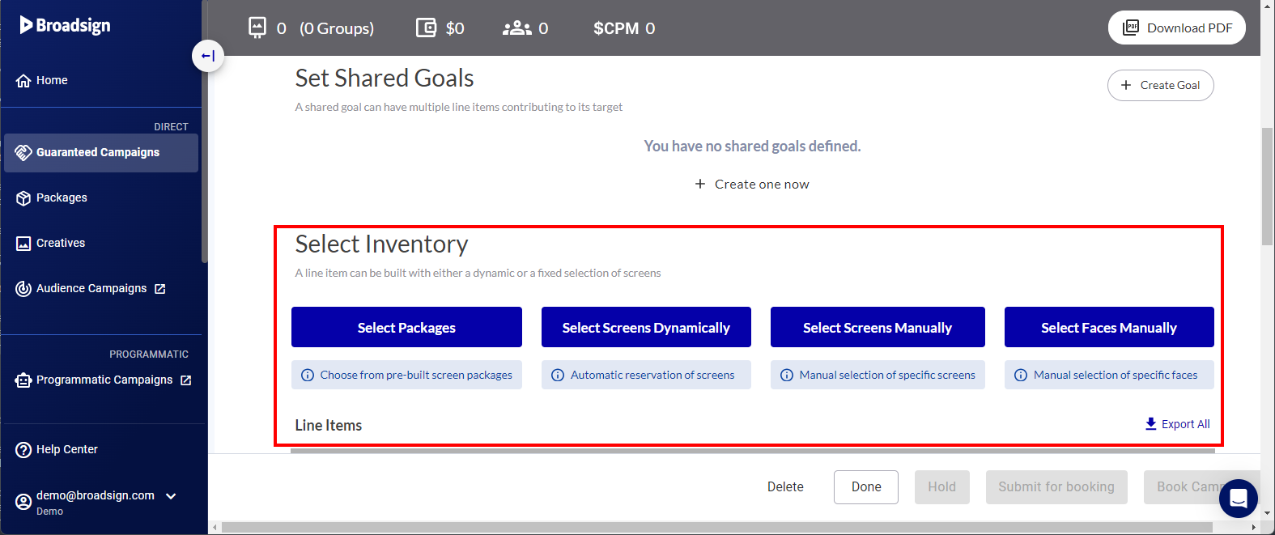Screen dimensions: 1275x535
Task: Click the Export All download icon
Action: click(x=1150, y=424)
